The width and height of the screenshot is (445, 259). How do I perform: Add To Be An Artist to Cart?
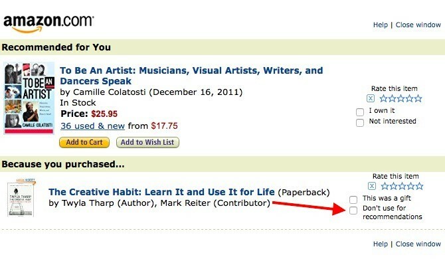(x=84, y=142)
